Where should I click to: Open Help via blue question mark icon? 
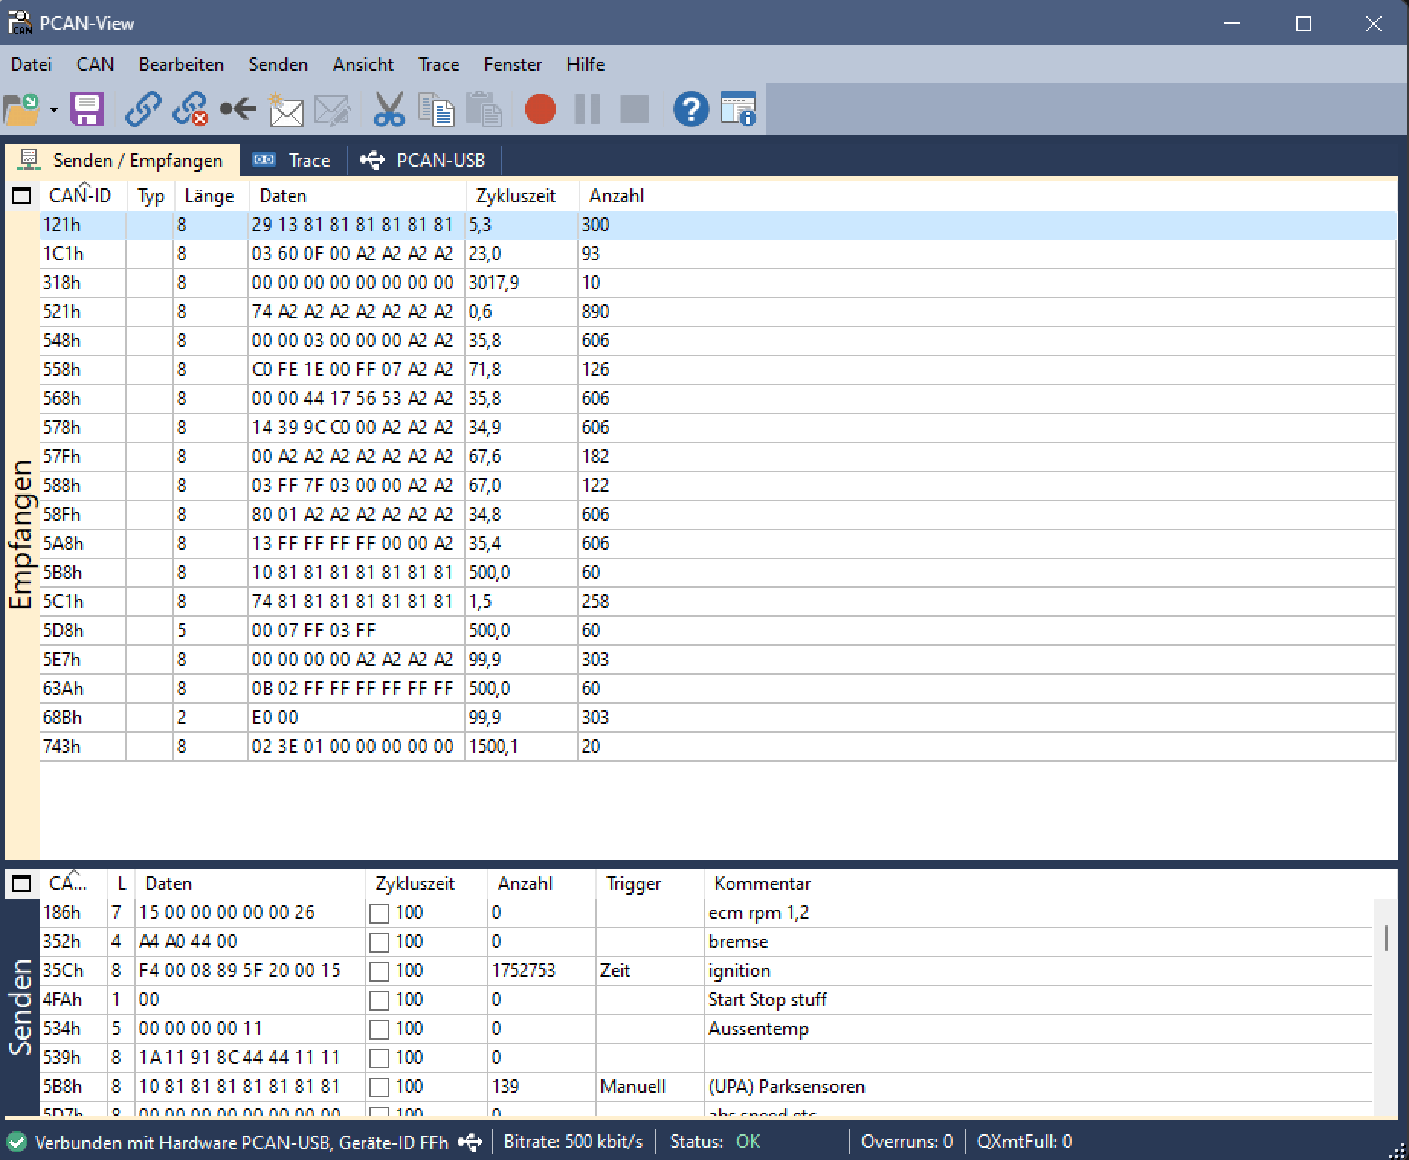pyautogui.click(x=691, y=110)
